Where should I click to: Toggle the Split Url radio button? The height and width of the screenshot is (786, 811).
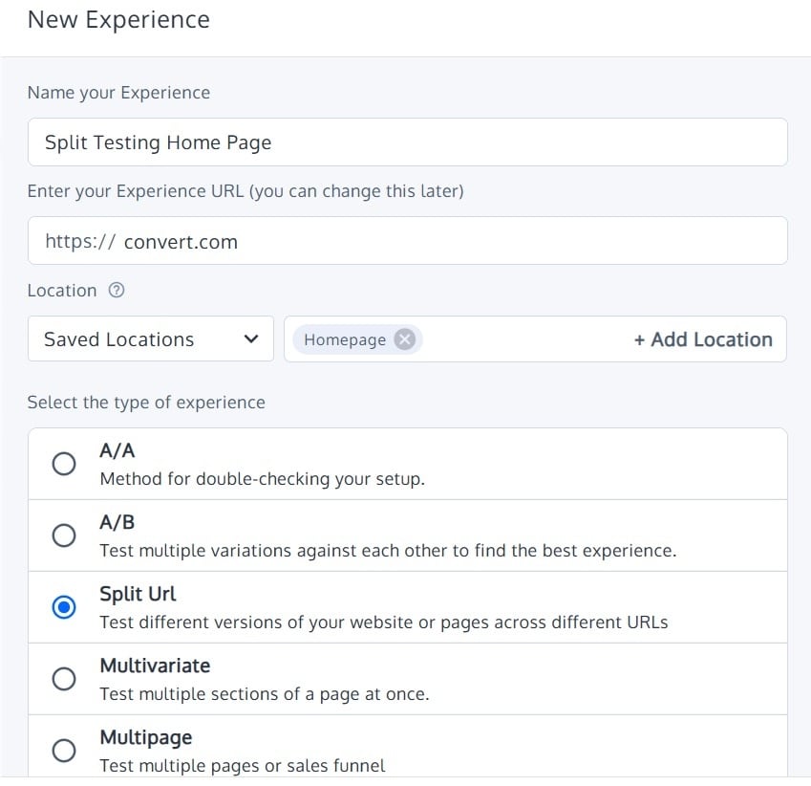[64, 607]
